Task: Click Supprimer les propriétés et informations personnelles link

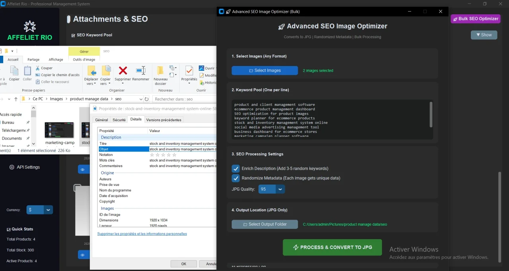Action: point(142,234)
